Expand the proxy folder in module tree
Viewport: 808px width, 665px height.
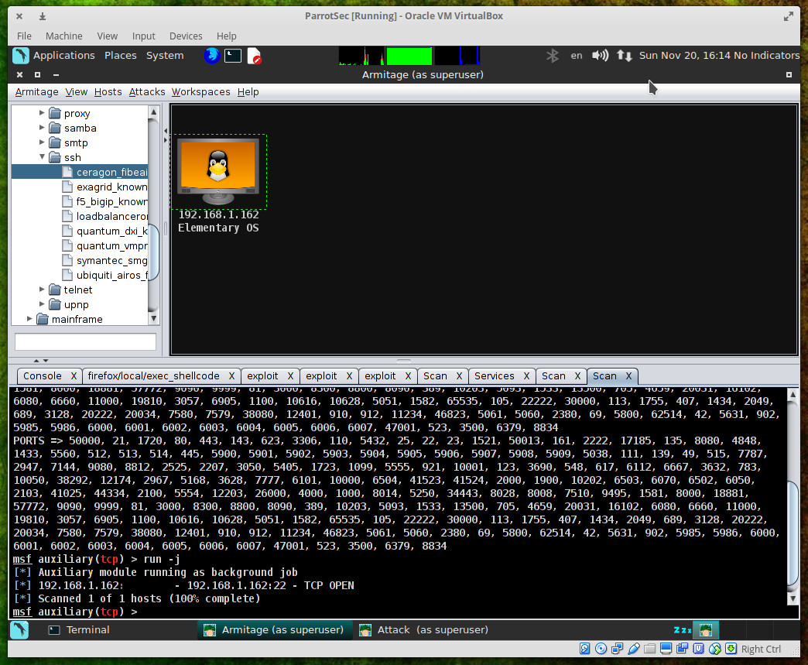pos(42,112)
